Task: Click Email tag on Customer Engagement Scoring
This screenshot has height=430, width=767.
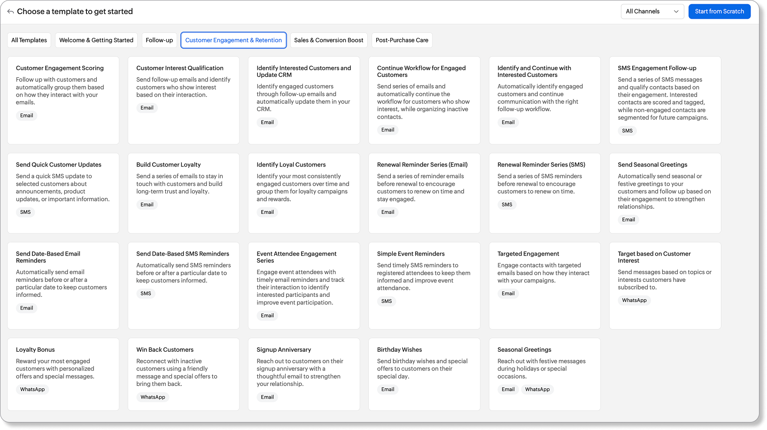Action: [27, 115]
